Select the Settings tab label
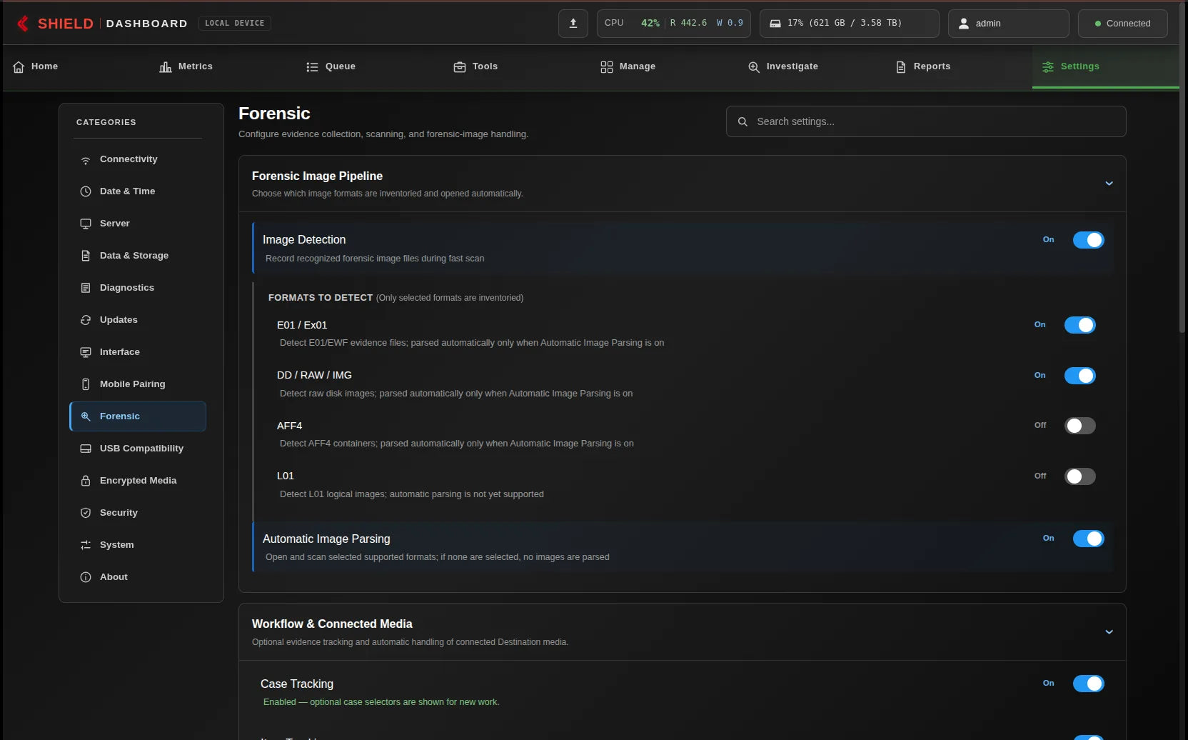Viewport: 1188px width, 740px height. [x=1079, y=66]
